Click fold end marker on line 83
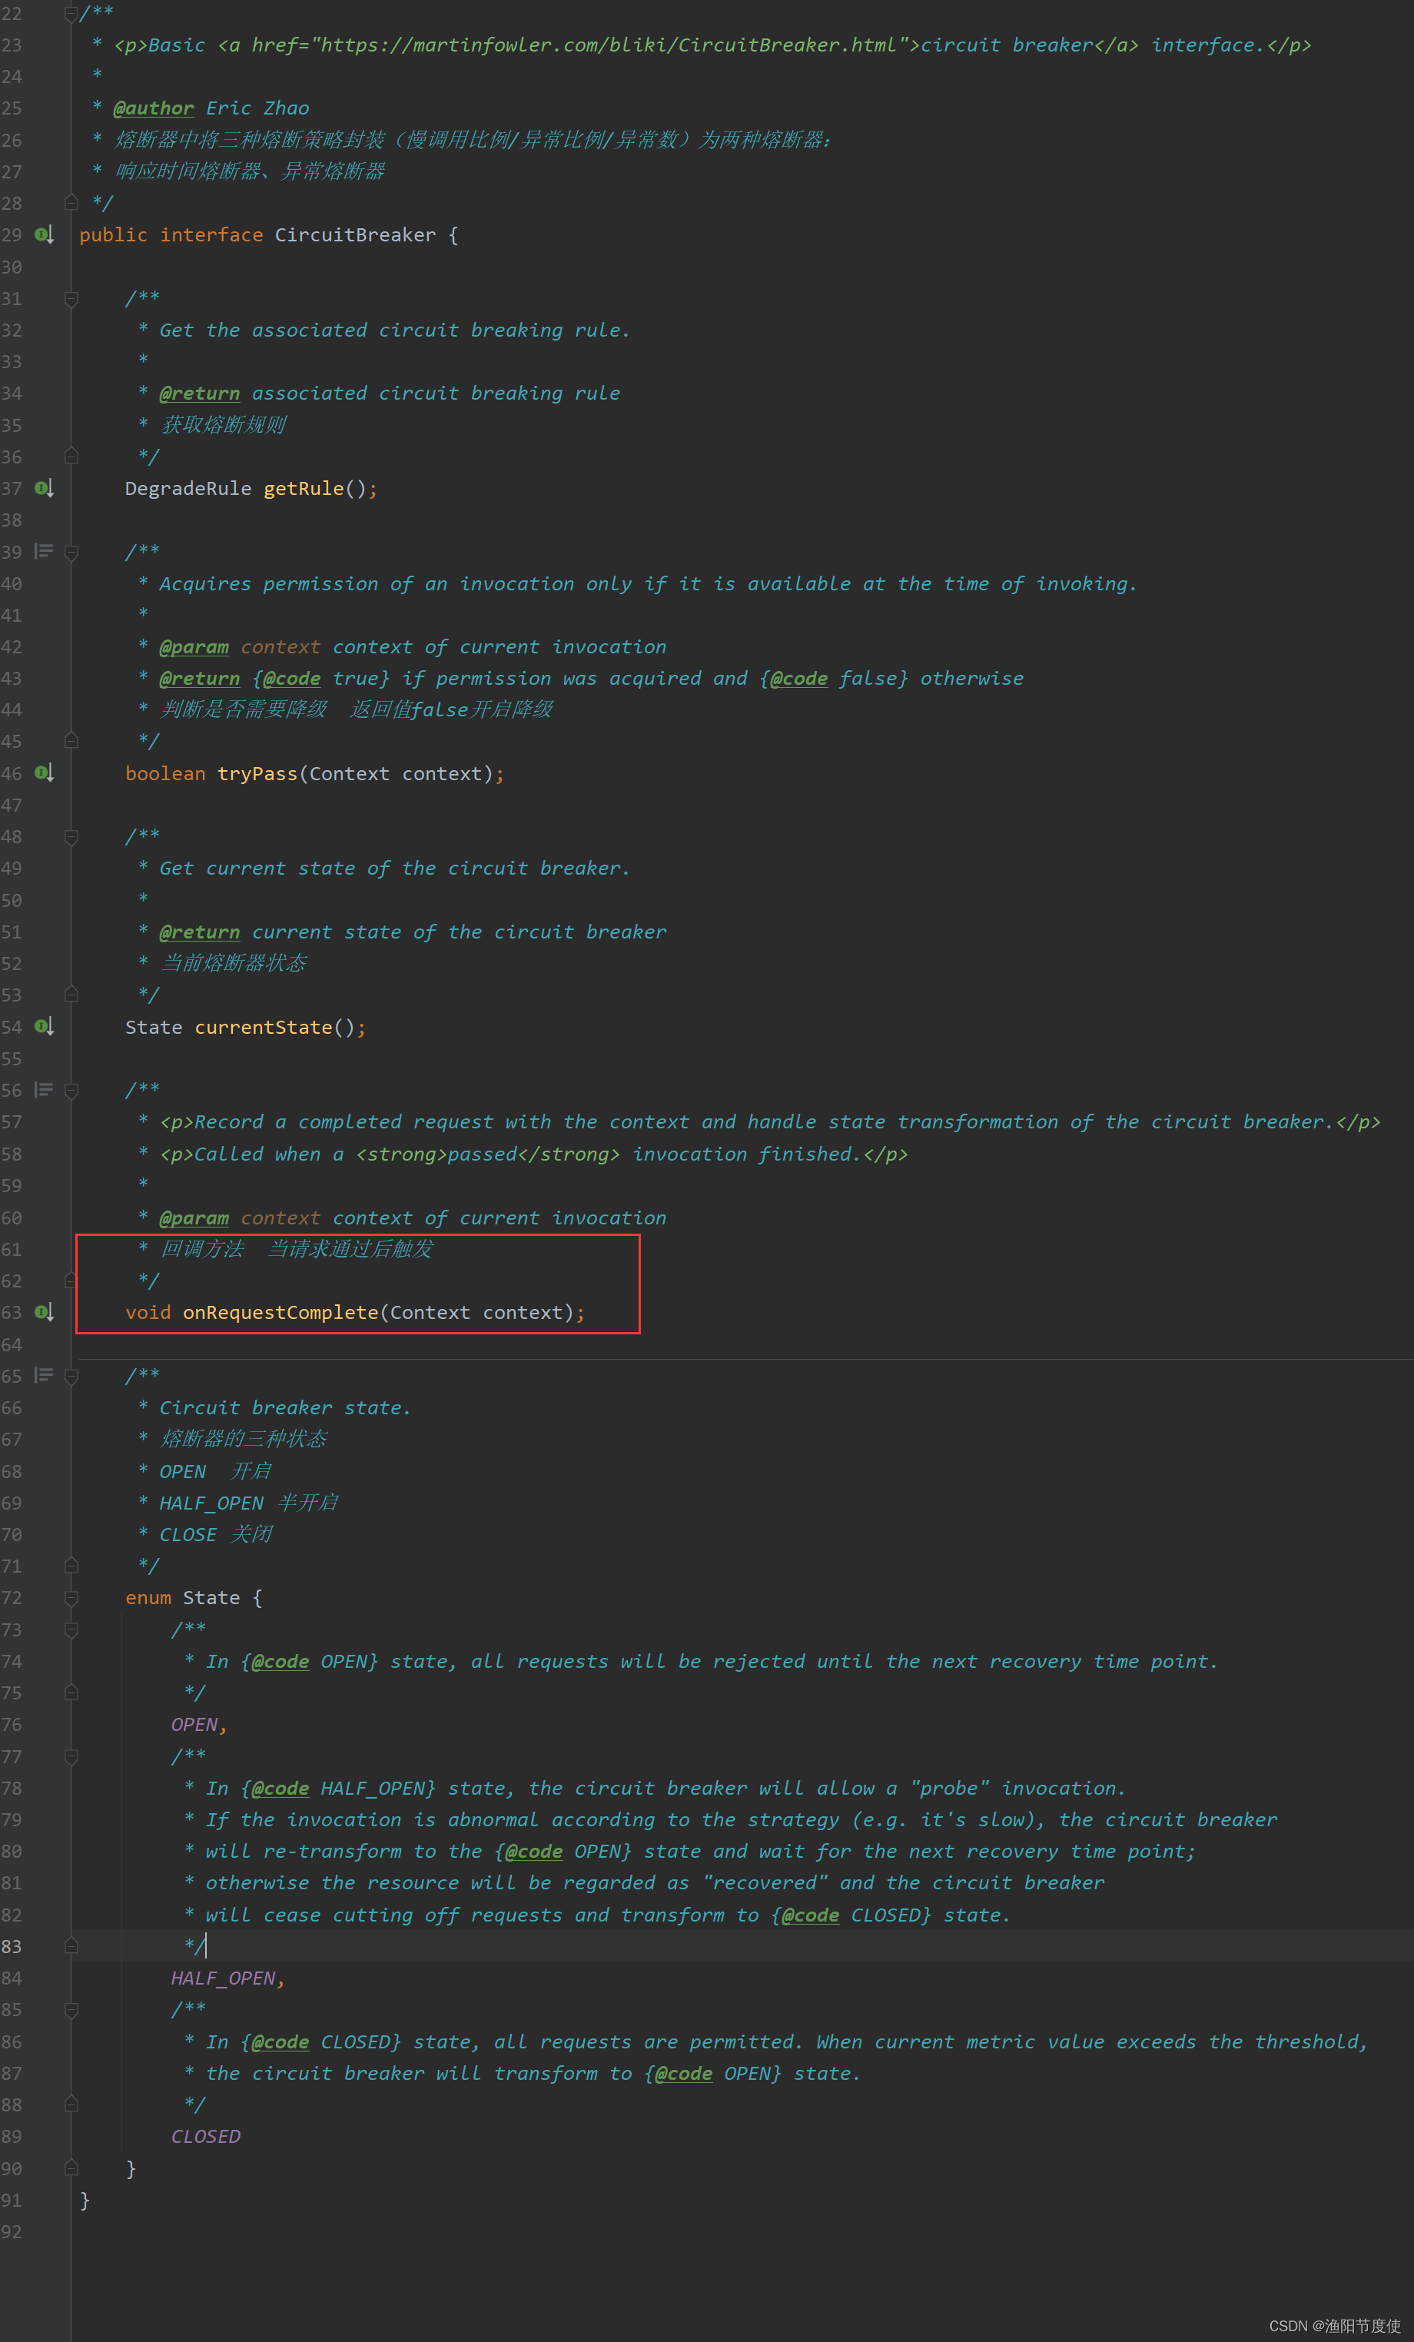1414x2342 pixels. tap(71, 1945)
